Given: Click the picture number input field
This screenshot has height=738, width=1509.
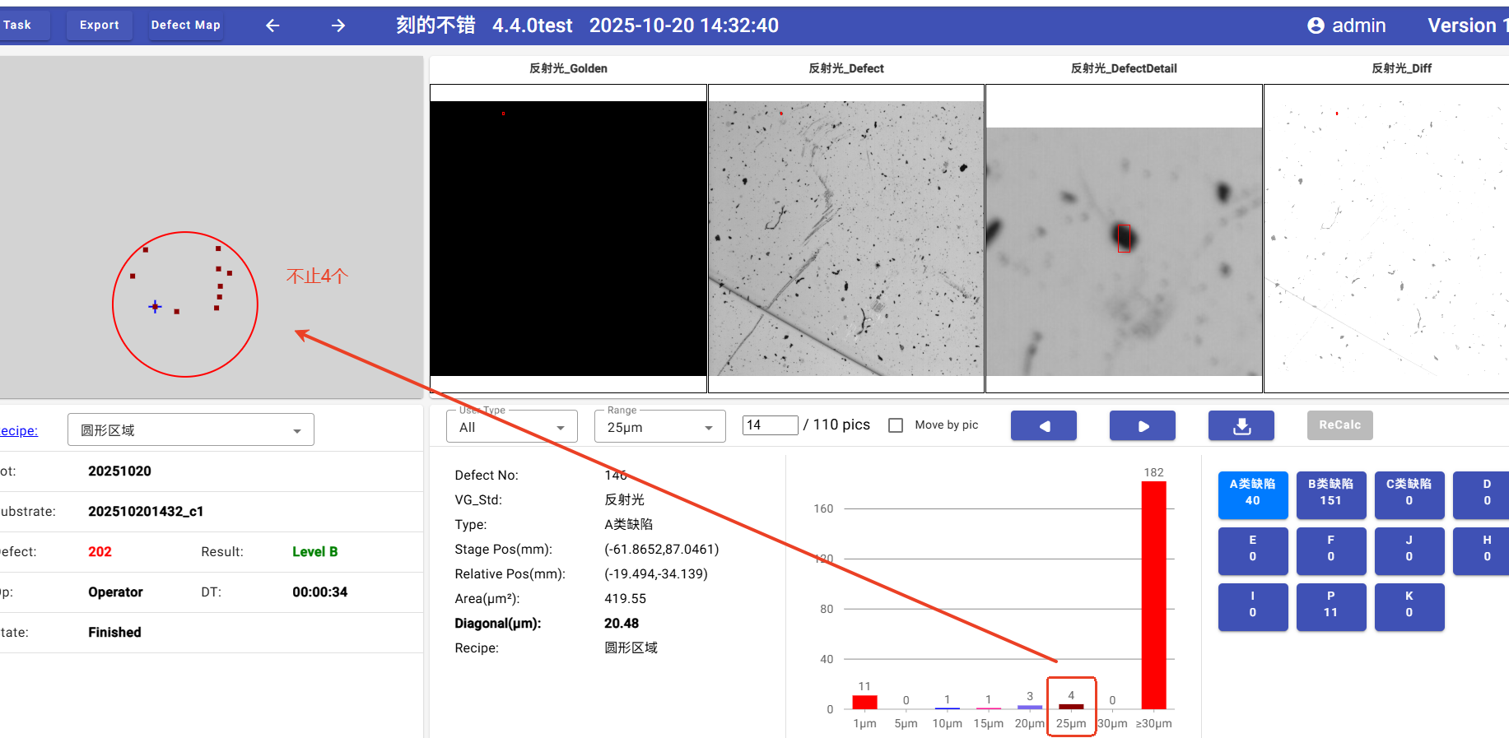Looking at the screenshot, I should [770, 425].
